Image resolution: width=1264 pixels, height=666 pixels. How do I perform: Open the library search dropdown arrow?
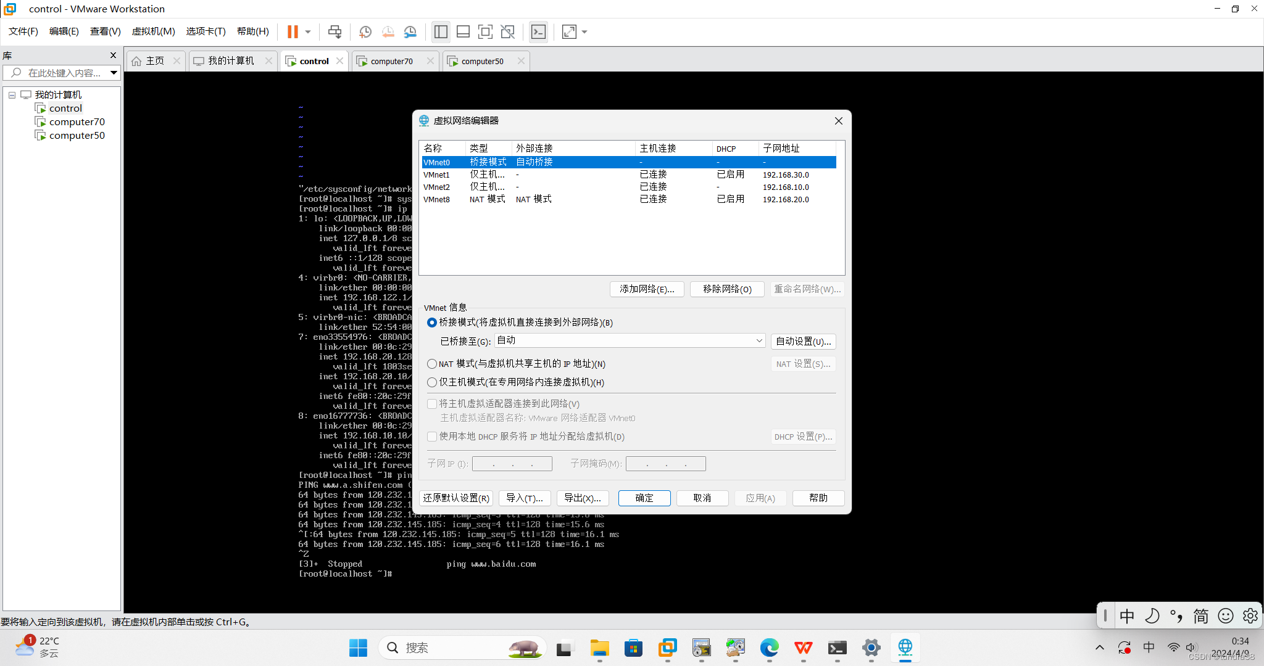point(114,73)
